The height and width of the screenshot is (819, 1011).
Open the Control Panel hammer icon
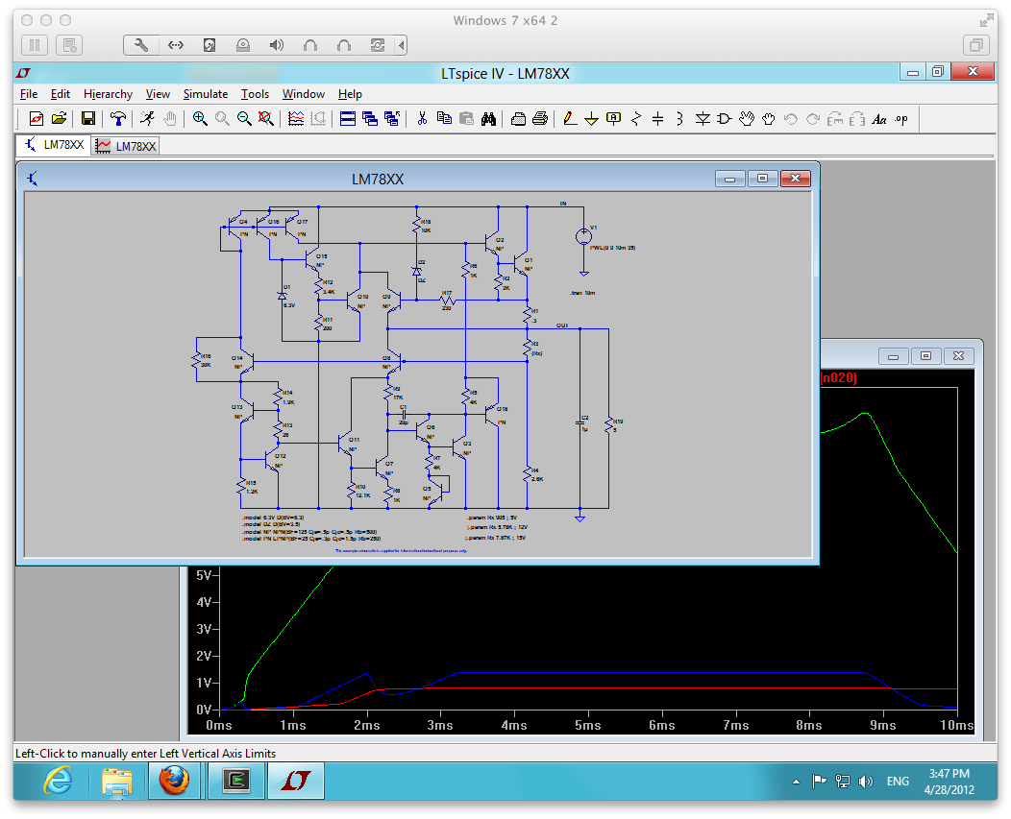coord(118,118)
